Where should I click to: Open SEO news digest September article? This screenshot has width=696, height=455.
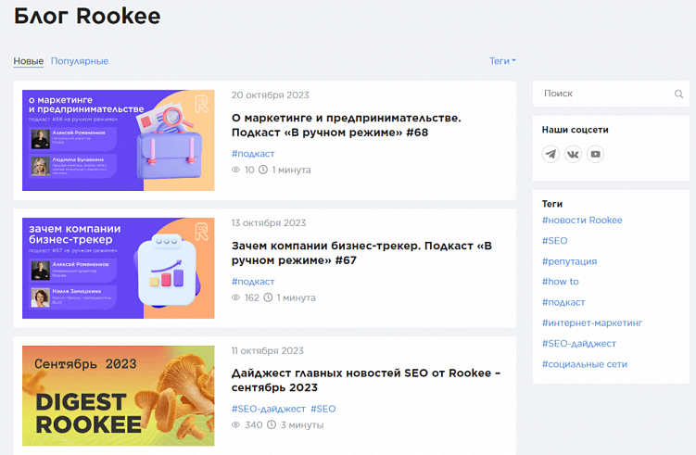pyautogui.click(x=366, y=380)
